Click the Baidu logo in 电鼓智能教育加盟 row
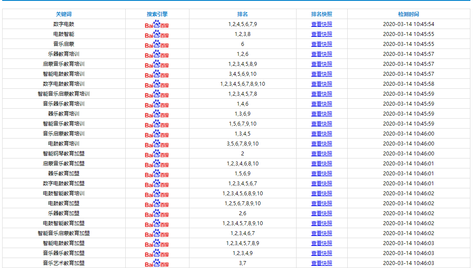Viewport: 473px width, 268px height. 157,223
